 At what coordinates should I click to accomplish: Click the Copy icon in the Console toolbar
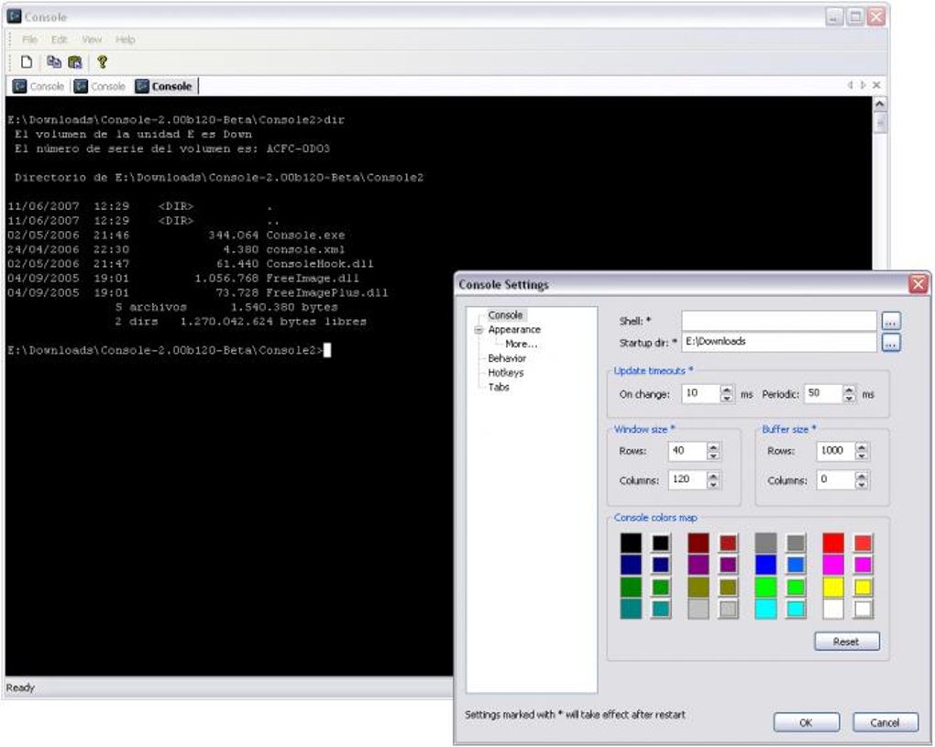[54, 61]
